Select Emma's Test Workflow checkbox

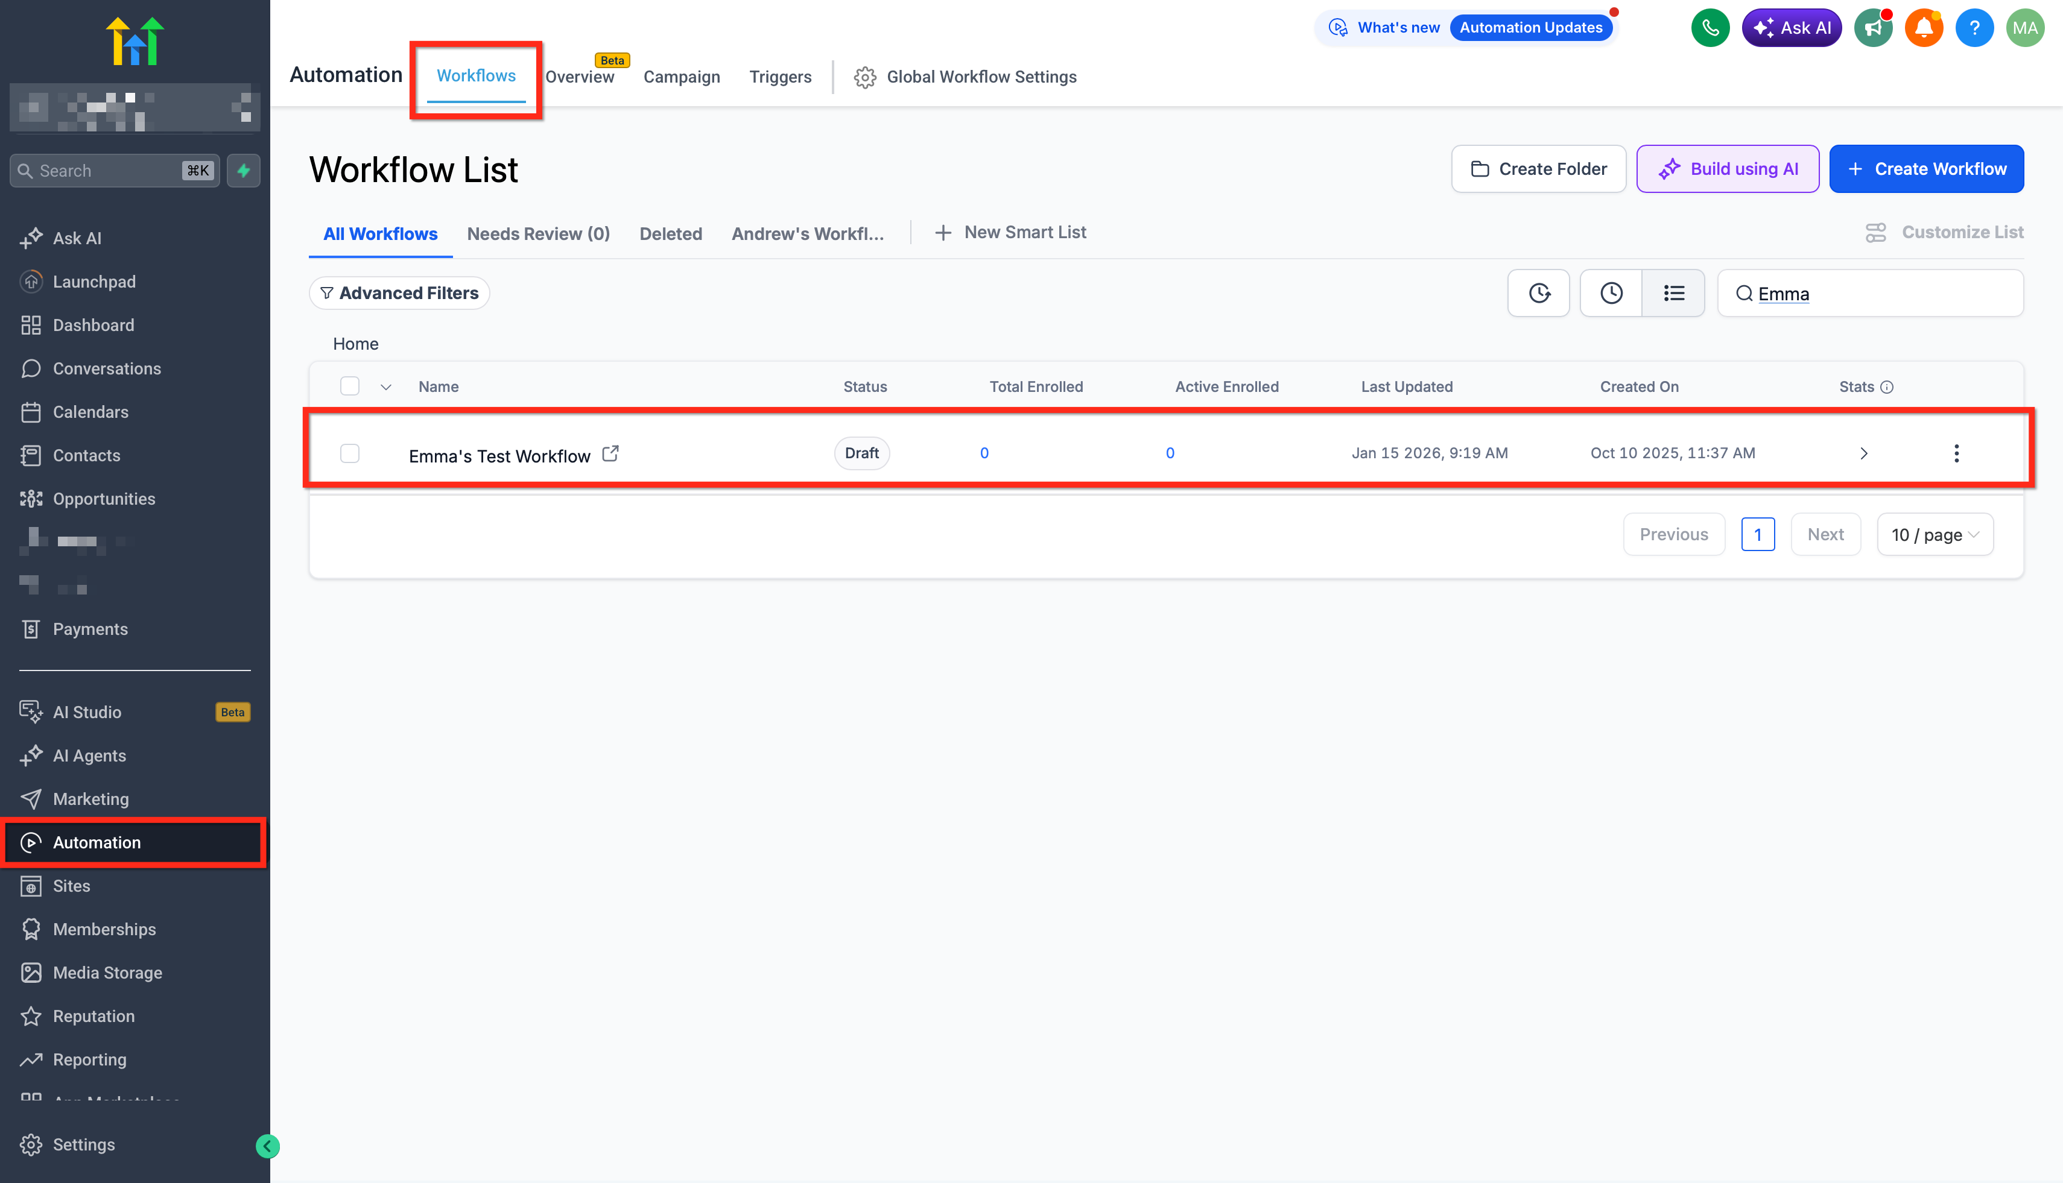click(349, 453)
